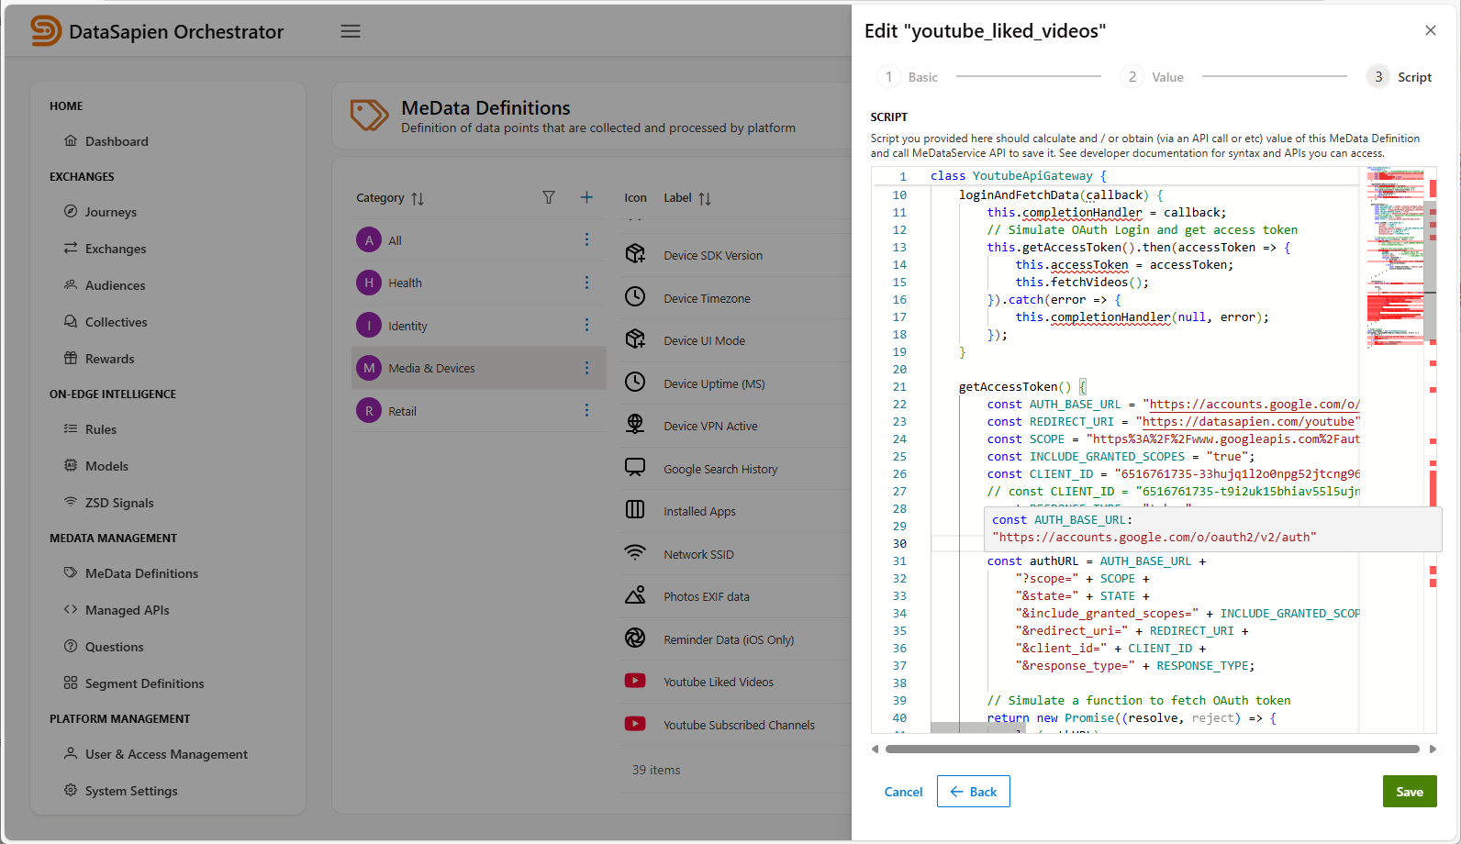Add a new category with plus icon
Image resolution: width=1461 pixels, height=844 pixels.
coord(586,197)
